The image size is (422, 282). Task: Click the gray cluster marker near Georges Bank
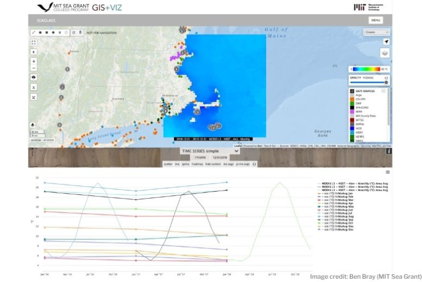click(214, 126)
